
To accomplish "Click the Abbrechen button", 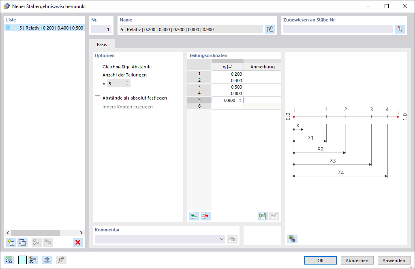I will click(357, 260).
